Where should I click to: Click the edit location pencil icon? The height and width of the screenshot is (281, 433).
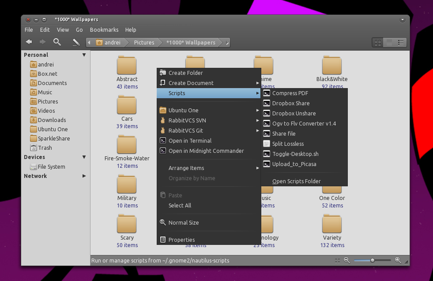coord(76,42)
